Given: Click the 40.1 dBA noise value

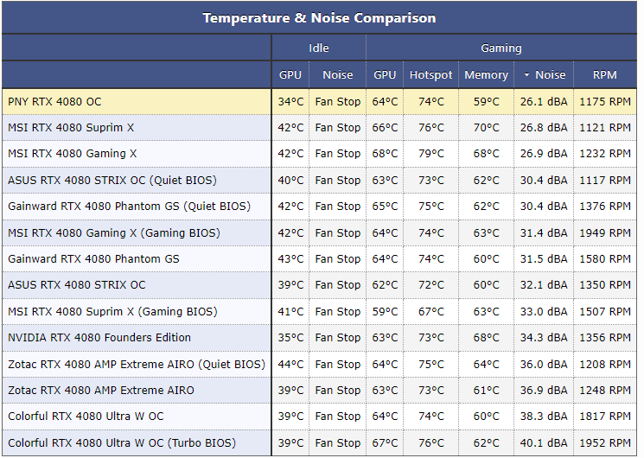Looking at the screenshot, I should [x=544, y=443].
